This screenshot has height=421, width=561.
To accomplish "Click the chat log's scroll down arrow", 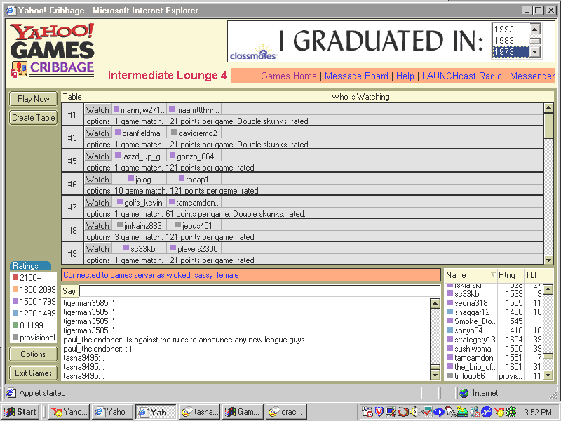I will (435, 375).
